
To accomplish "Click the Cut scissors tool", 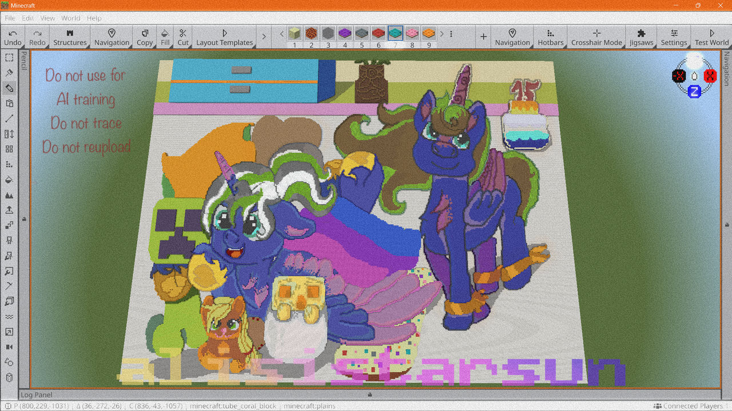I will (x=183, y=38).
